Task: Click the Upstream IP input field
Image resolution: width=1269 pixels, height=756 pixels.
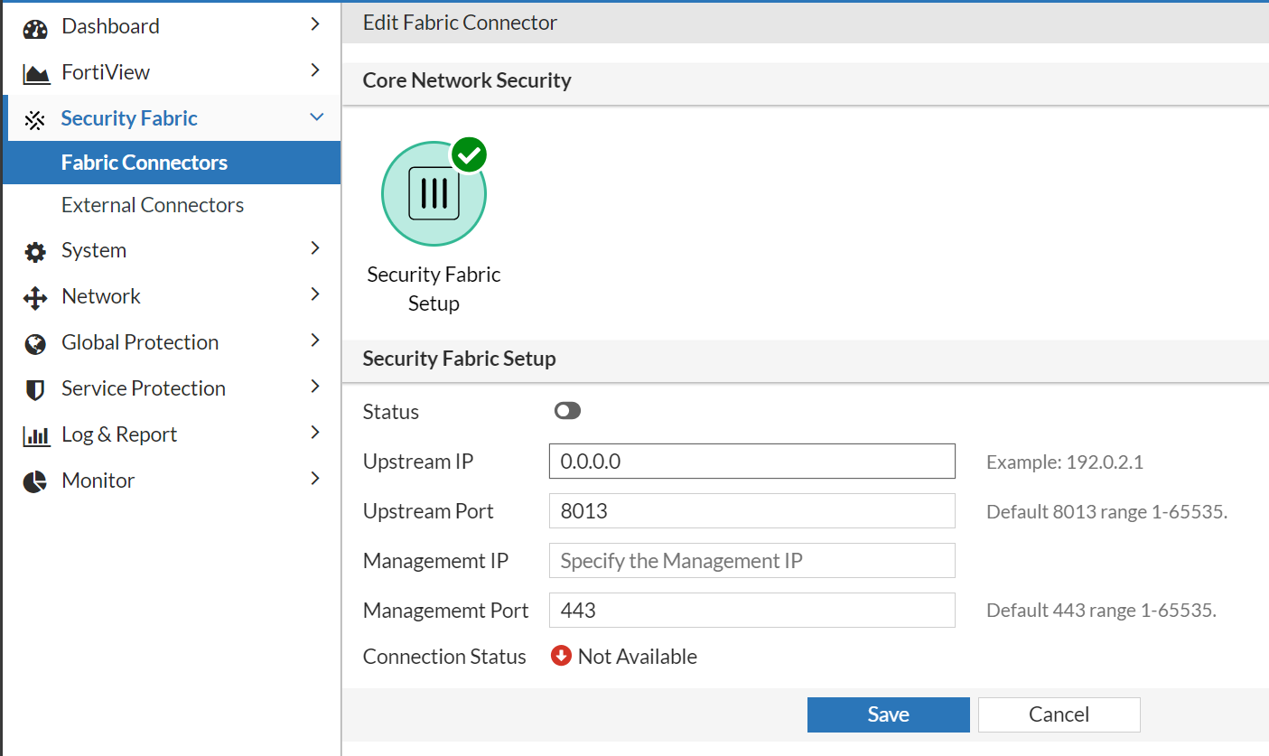Action: click(x=751, y=461)
